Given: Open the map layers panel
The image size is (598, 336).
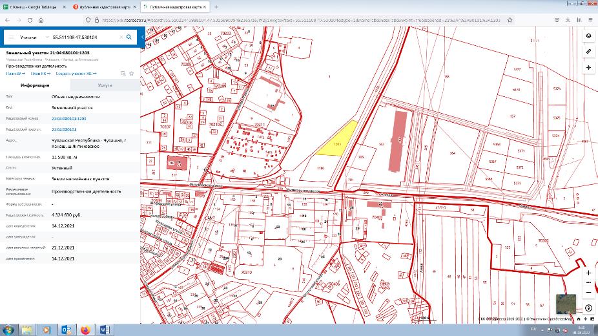Looking at the screenshot, I should [x=588, y=36].
